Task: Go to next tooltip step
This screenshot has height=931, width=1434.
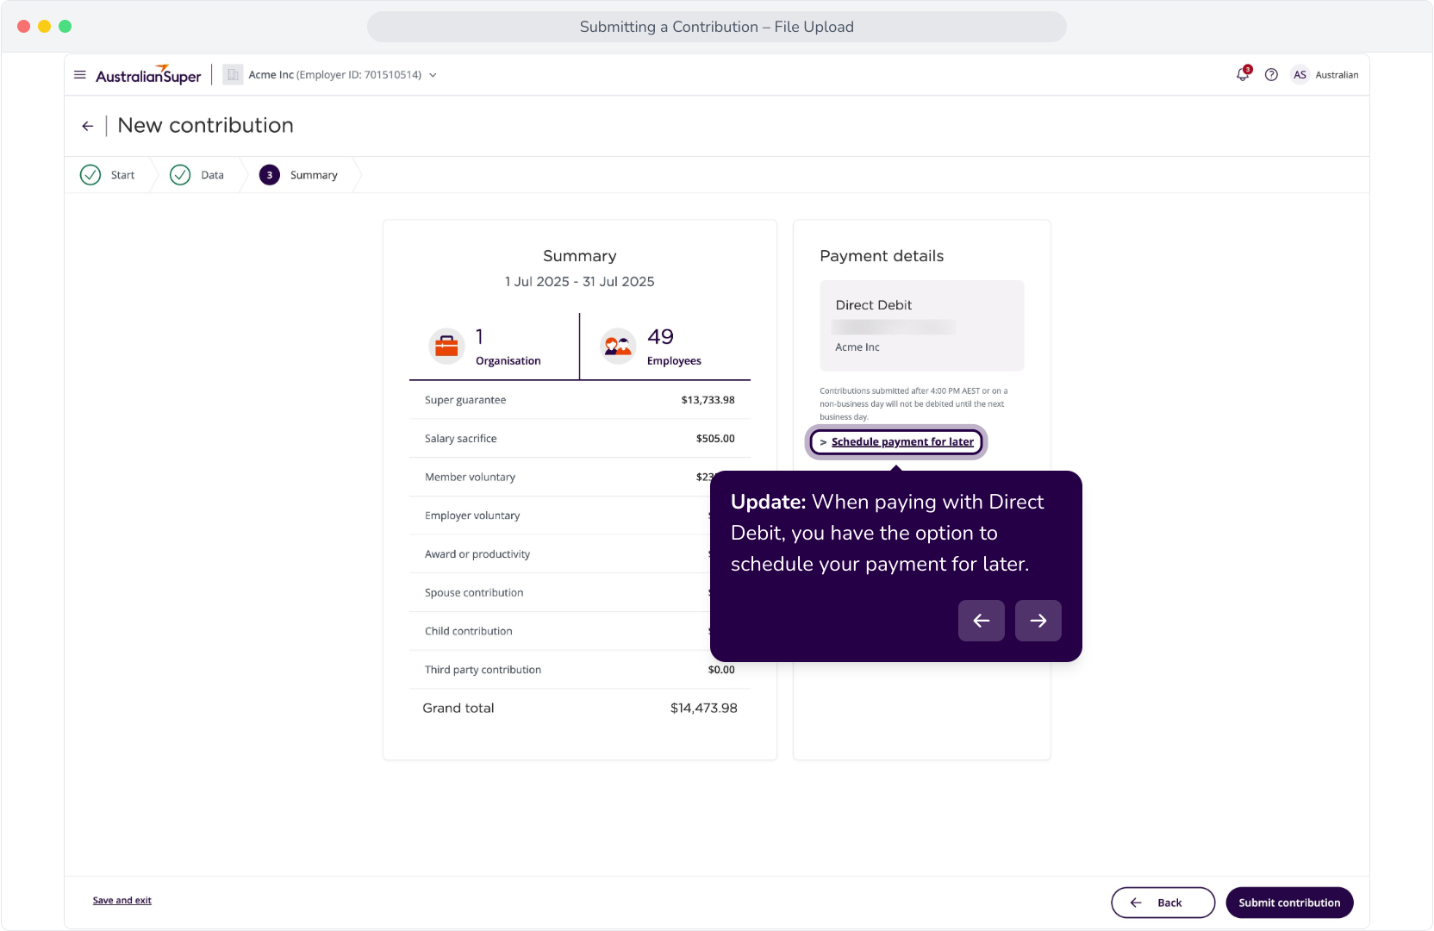Action: click(x=1038, y=621)
